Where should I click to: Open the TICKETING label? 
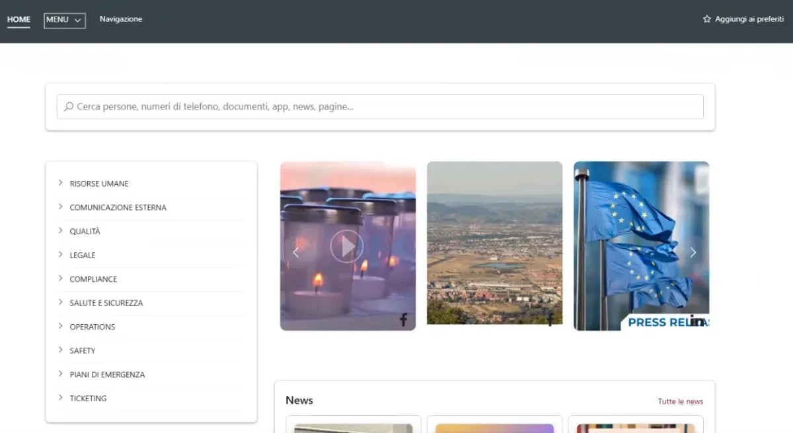click(x=88, y=398)
